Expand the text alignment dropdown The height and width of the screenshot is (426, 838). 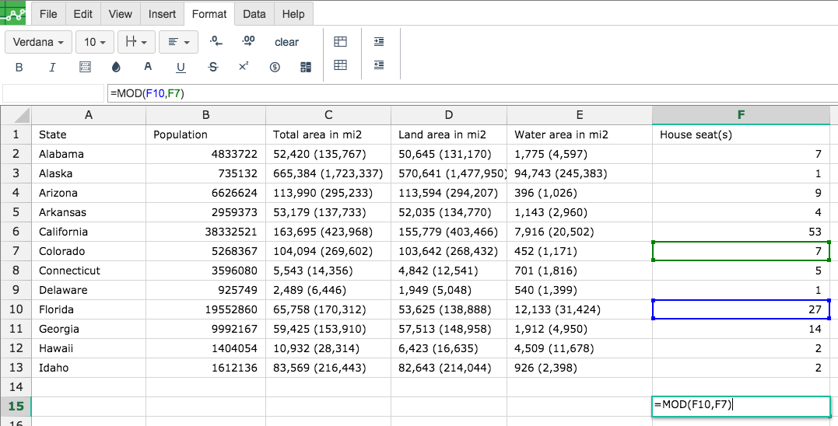click(x=178, y=42)
